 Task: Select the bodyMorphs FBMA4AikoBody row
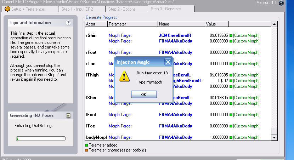[175, 137]
